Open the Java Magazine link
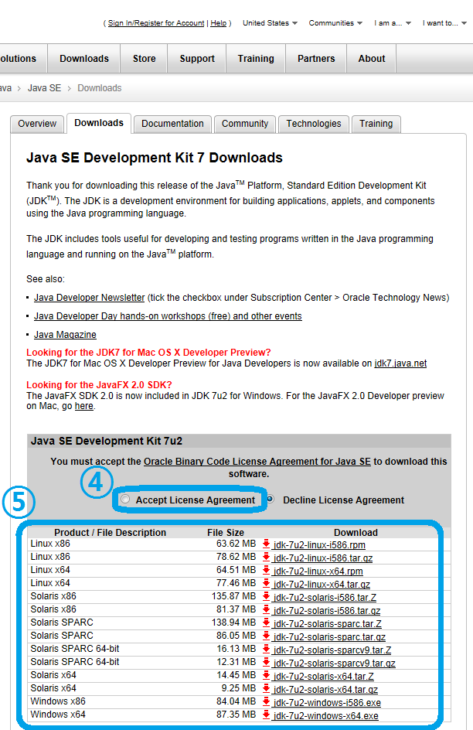Screen dimensions: 473x730 tap(65, 335)
